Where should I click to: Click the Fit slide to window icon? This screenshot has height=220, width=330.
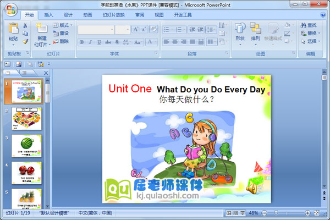(317, 213)
